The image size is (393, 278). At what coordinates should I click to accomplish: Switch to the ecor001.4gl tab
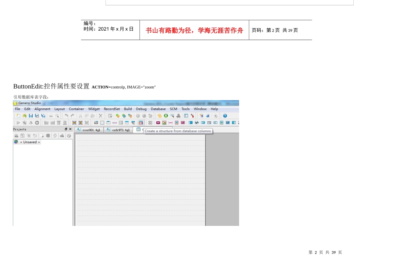pos(89,130)
